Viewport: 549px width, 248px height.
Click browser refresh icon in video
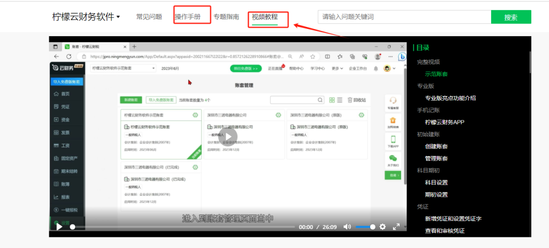[69, 56]
